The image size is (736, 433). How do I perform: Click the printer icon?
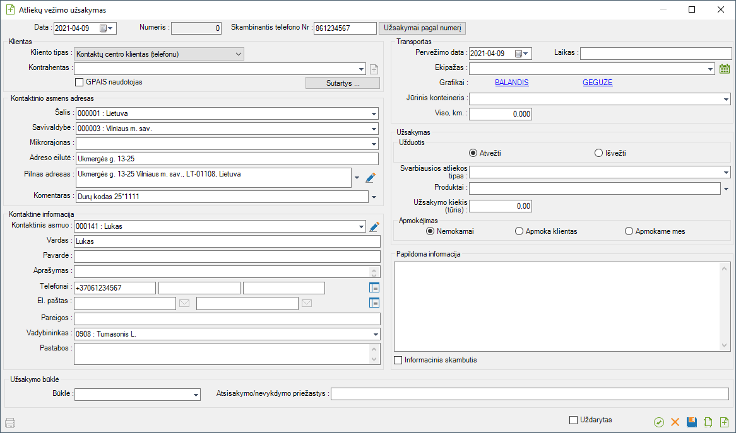pos(9,422)
